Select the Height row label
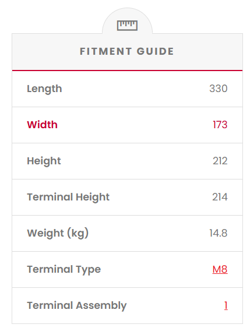 click(44, 161)
